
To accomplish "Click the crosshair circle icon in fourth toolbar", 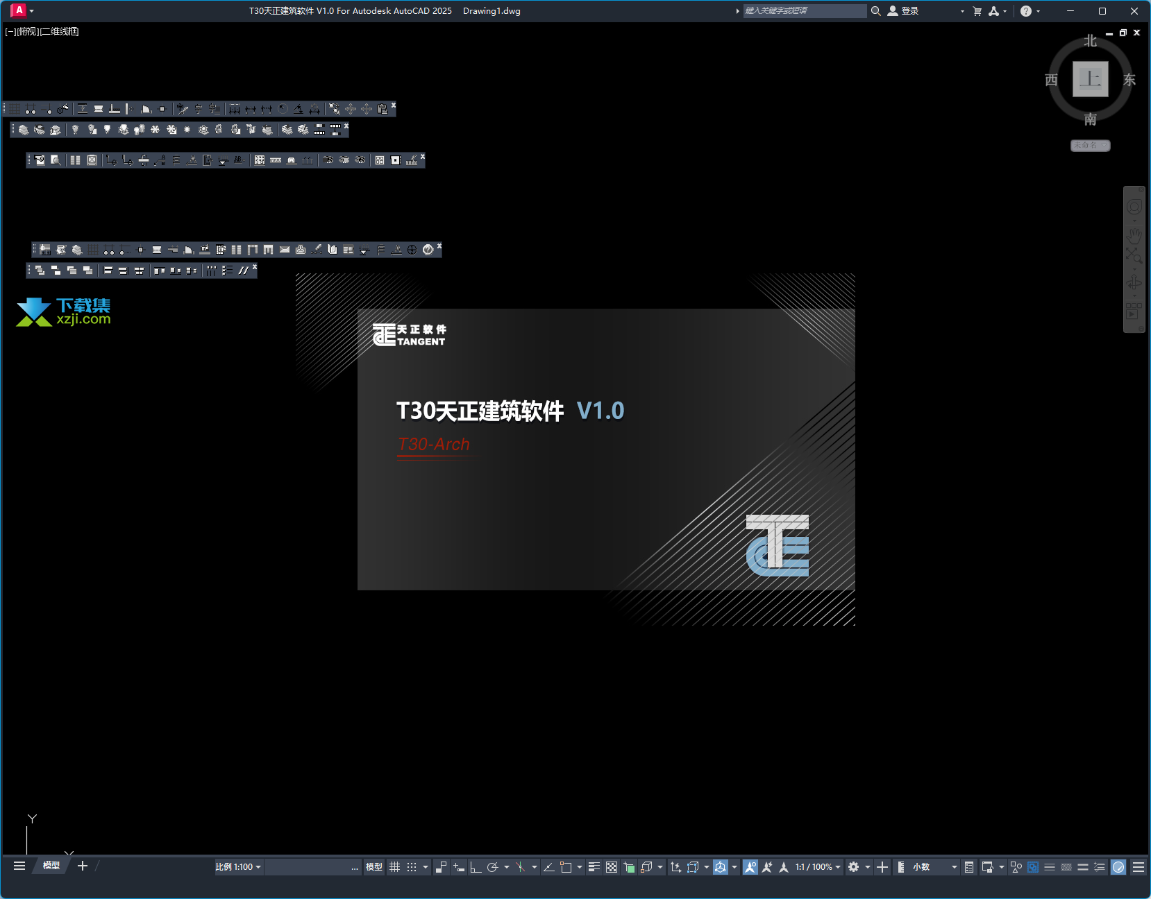I will [x=412, y=250].
